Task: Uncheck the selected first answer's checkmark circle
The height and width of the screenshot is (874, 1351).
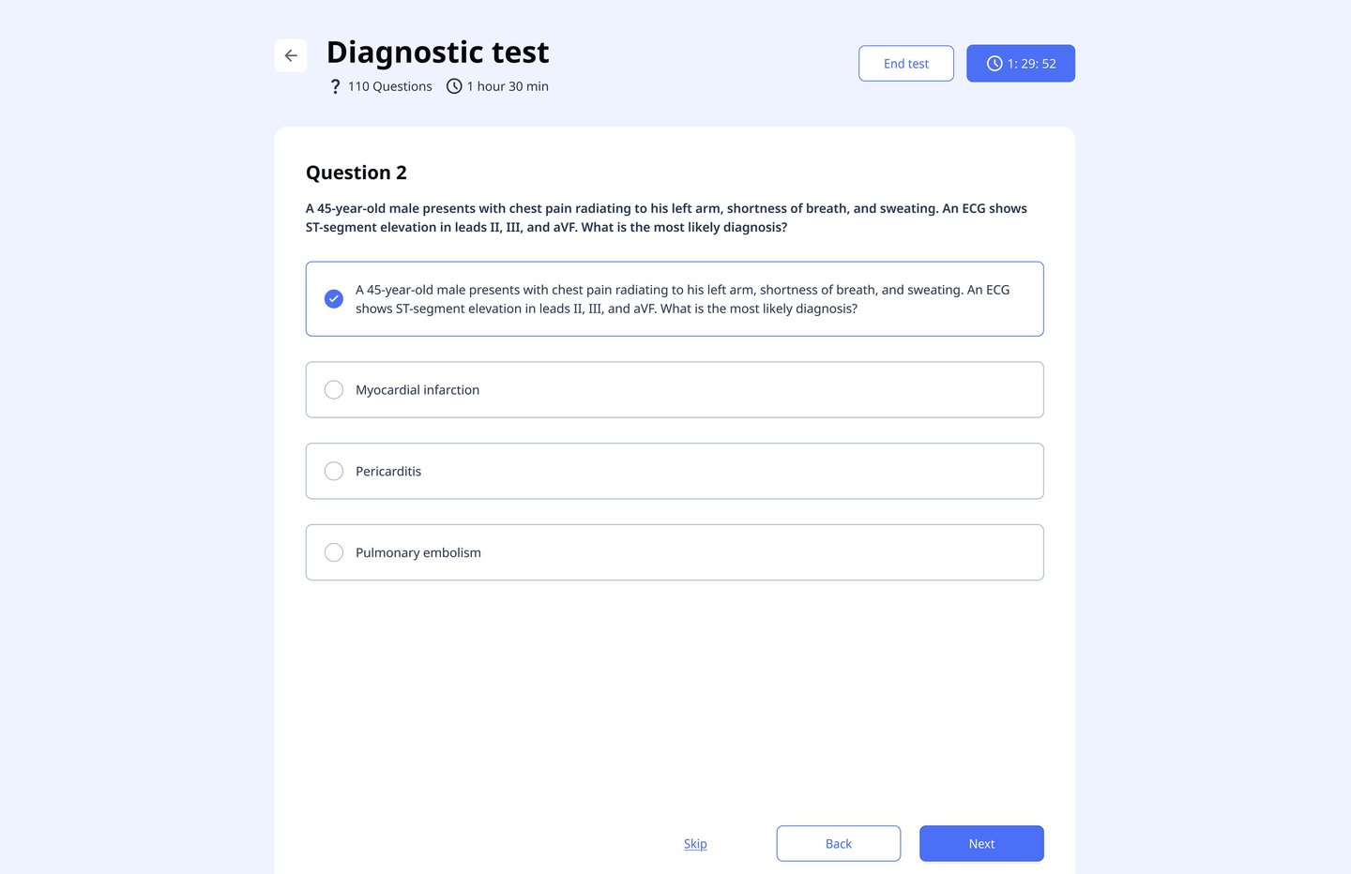Action: pos(334,299)
